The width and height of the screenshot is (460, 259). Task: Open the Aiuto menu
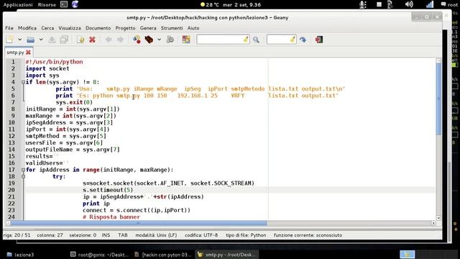(193, 28)
